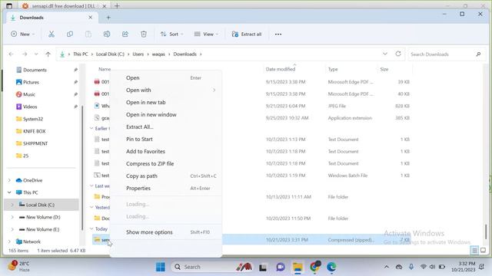This screenshot has height=276, width=492.
Task: Select Open in new tab
Action: click(x=166, y=102)
